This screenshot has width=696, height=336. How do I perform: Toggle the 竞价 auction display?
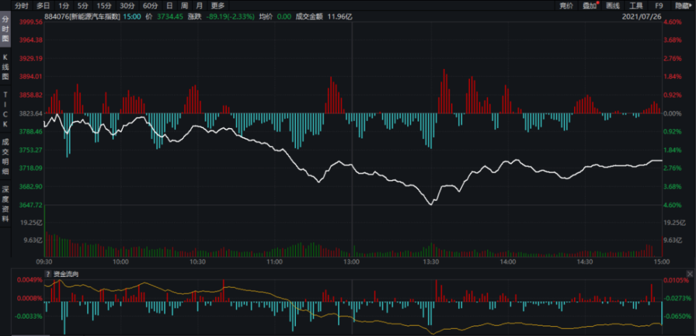coord(566,6)
